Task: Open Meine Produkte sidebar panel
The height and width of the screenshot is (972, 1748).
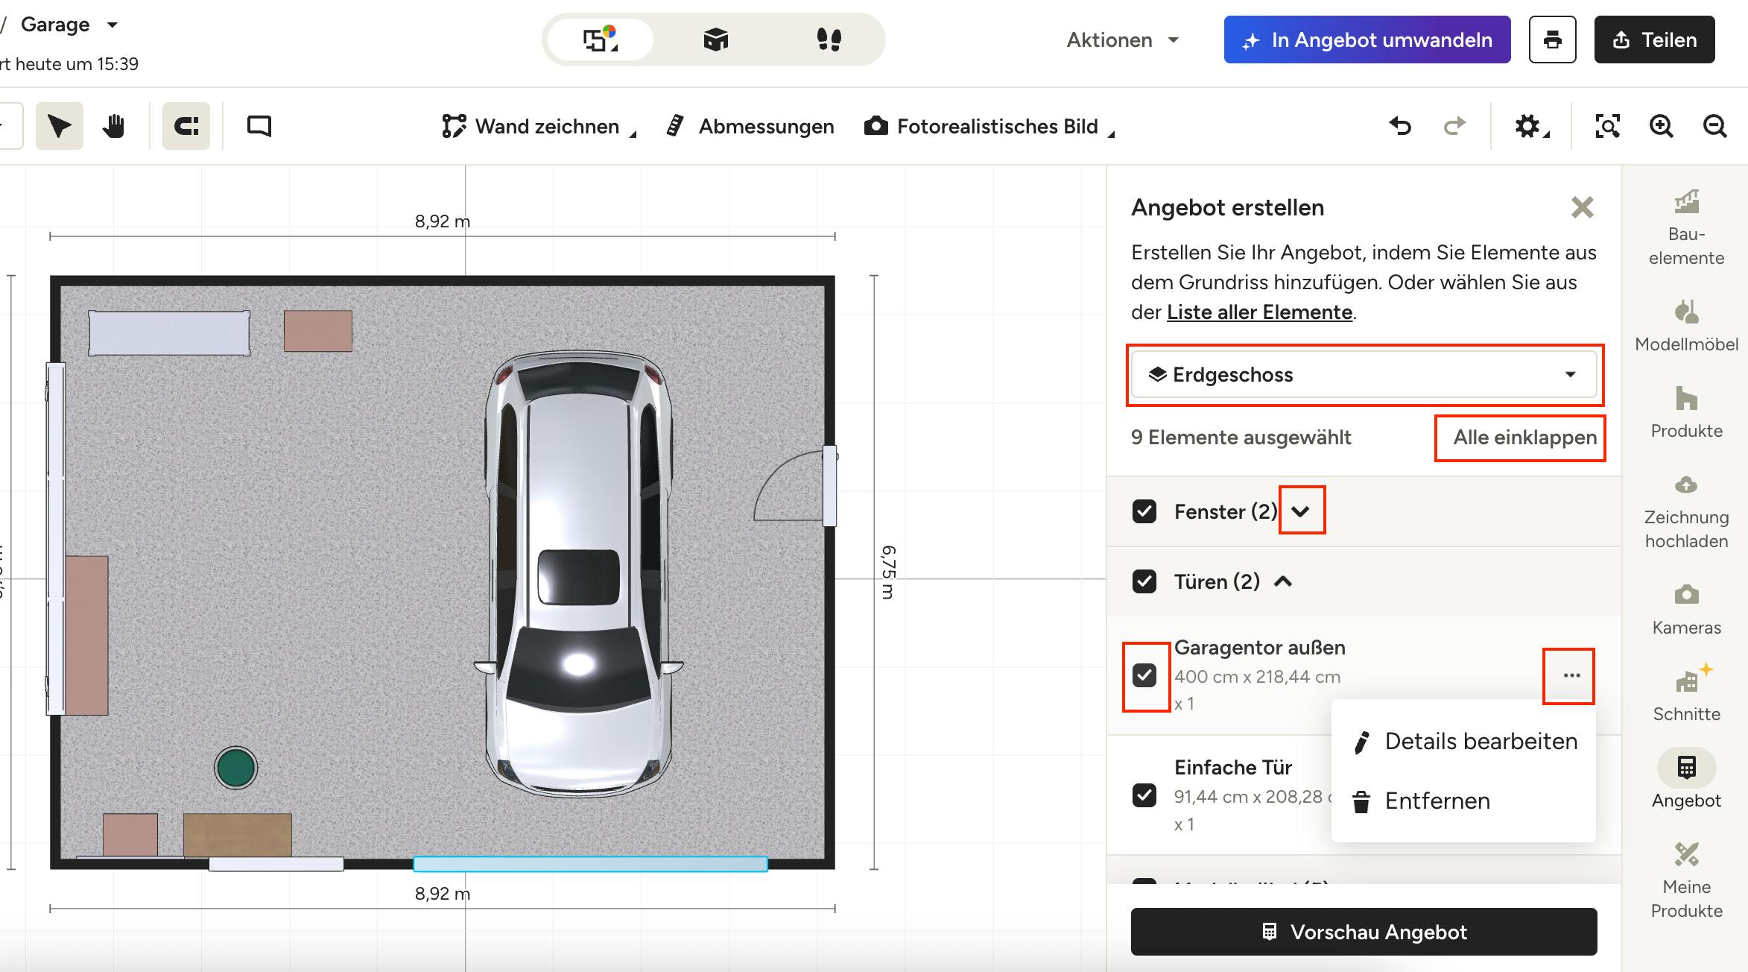Action: (x=1686, y=880)
